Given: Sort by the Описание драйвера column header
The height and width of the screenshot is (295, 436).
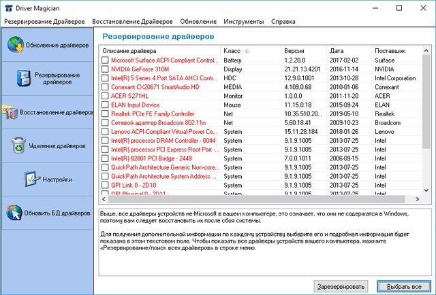Looking at the screenshot, I should pyautogui.click(x=160, y=51).
